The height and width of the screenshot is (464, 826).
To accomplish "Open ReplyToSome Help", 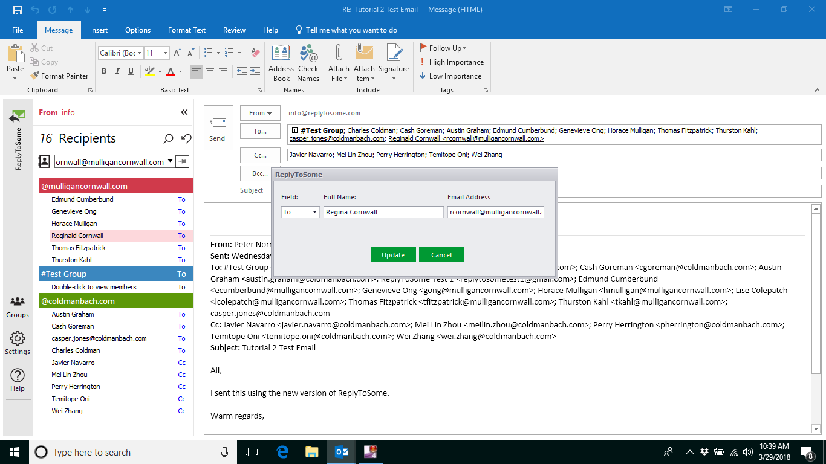I will tap(18, 381).
